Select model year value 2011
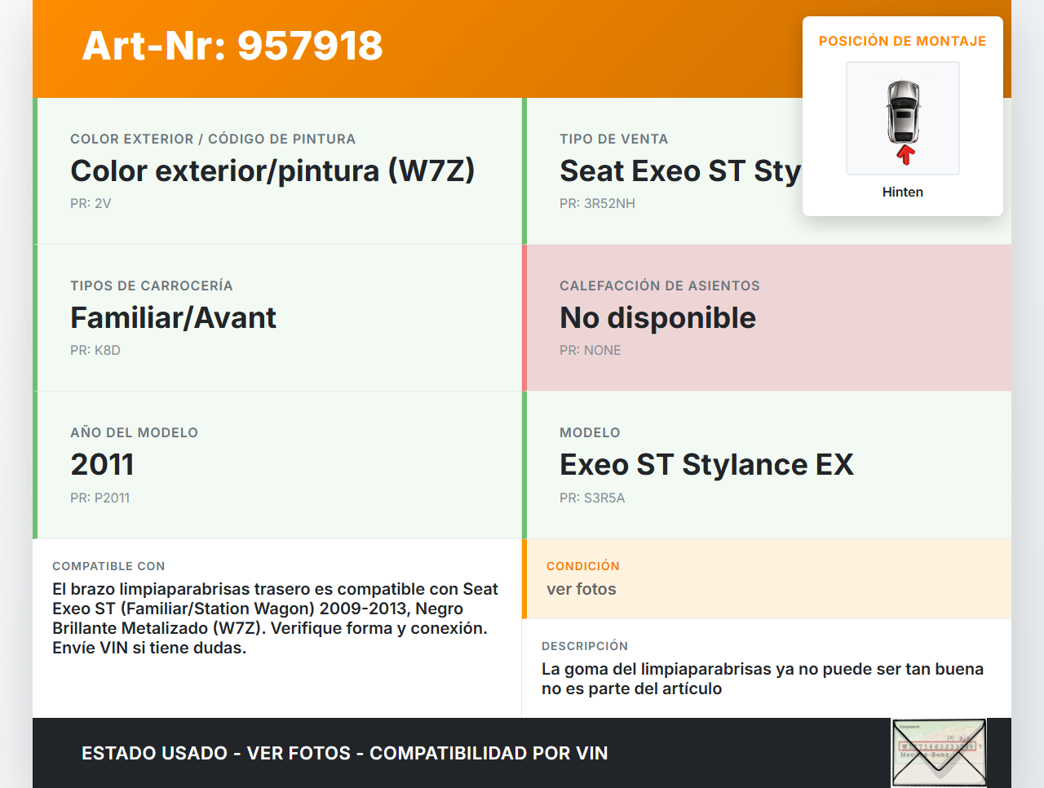This screenshot has height=788, width=1044. 102,465
